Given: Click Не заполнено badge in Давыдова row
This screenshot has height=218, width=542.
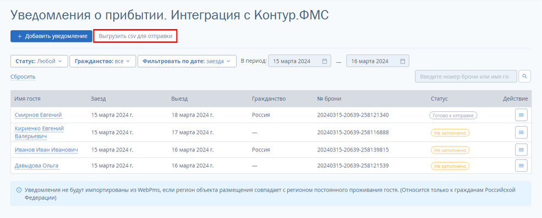Looking at the screenshot, I should 450,166.
